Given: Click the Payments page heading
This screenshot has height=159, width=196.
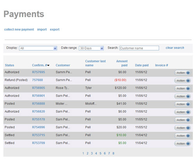Looking at the screenshot, I should pos(24,14).
